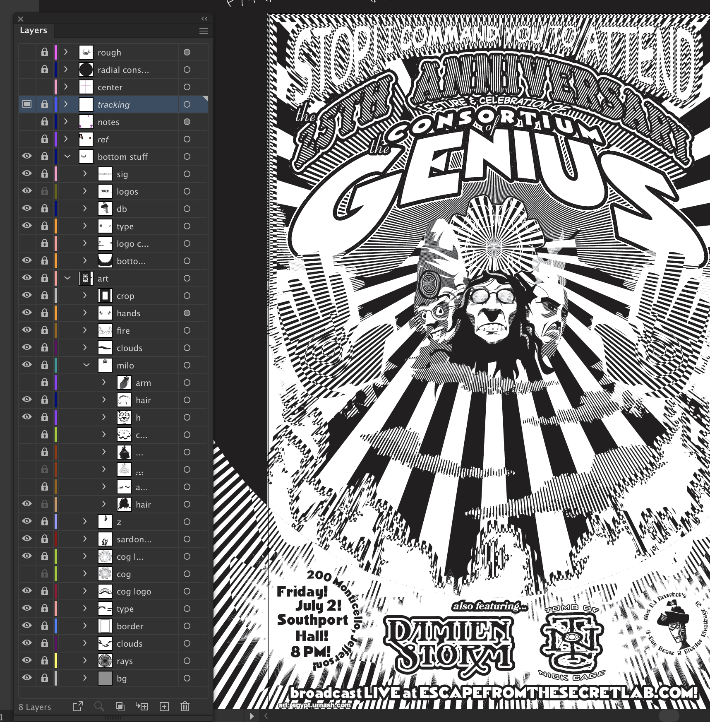Collapse the milo sublayer group

coord(86,365)
